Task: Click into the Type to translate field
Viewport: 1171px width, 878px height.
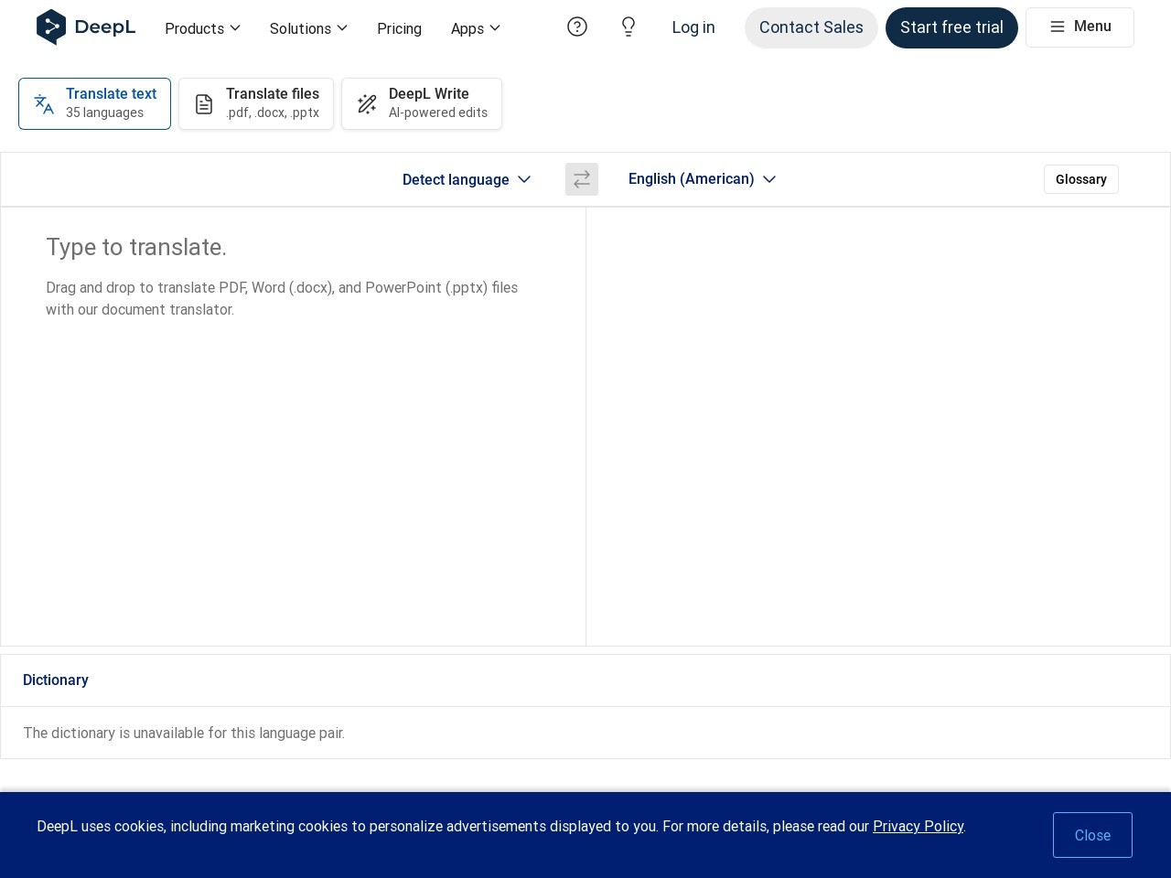Action: 293,412
